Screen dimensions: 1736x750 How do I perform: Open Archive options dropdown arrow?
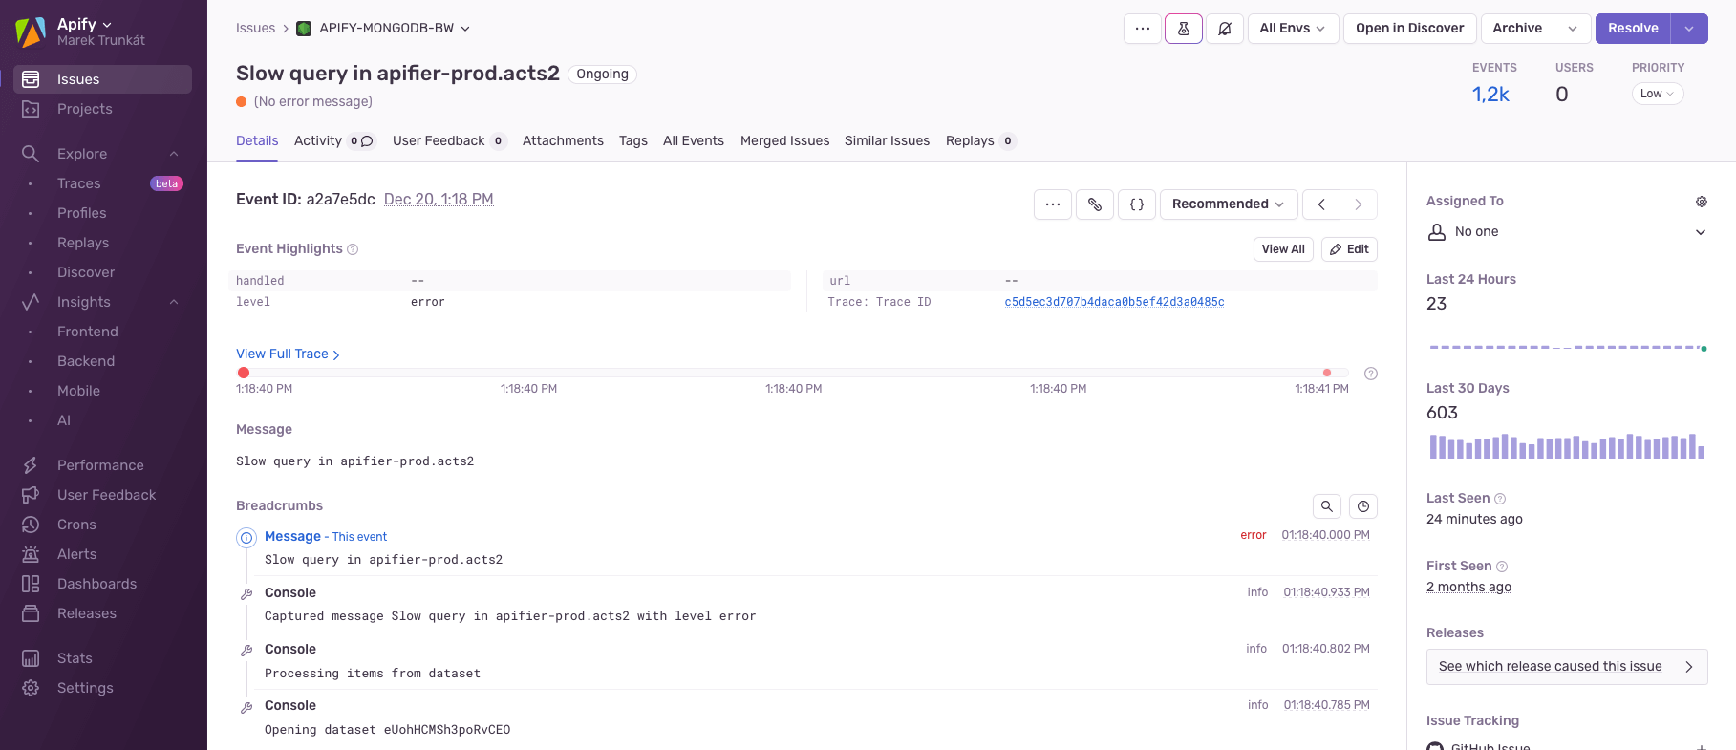1573,29
